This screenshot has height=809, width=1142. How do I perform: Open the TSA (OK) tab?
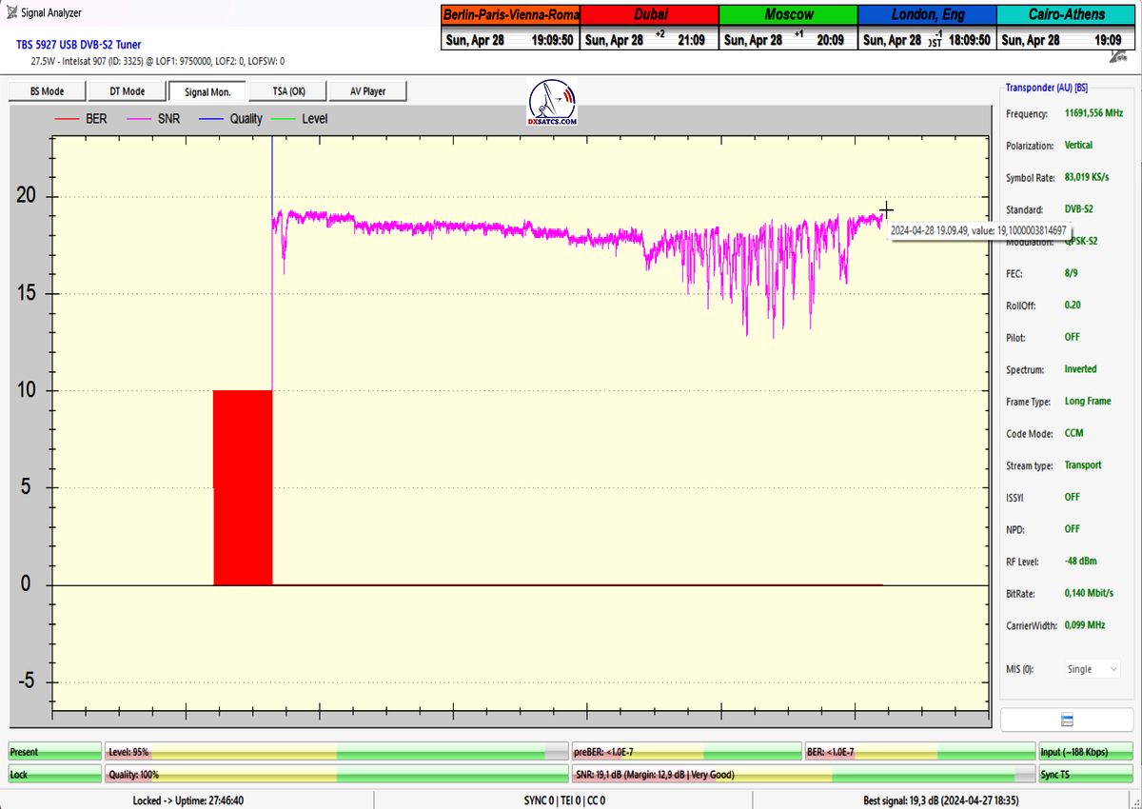(286, 91)
